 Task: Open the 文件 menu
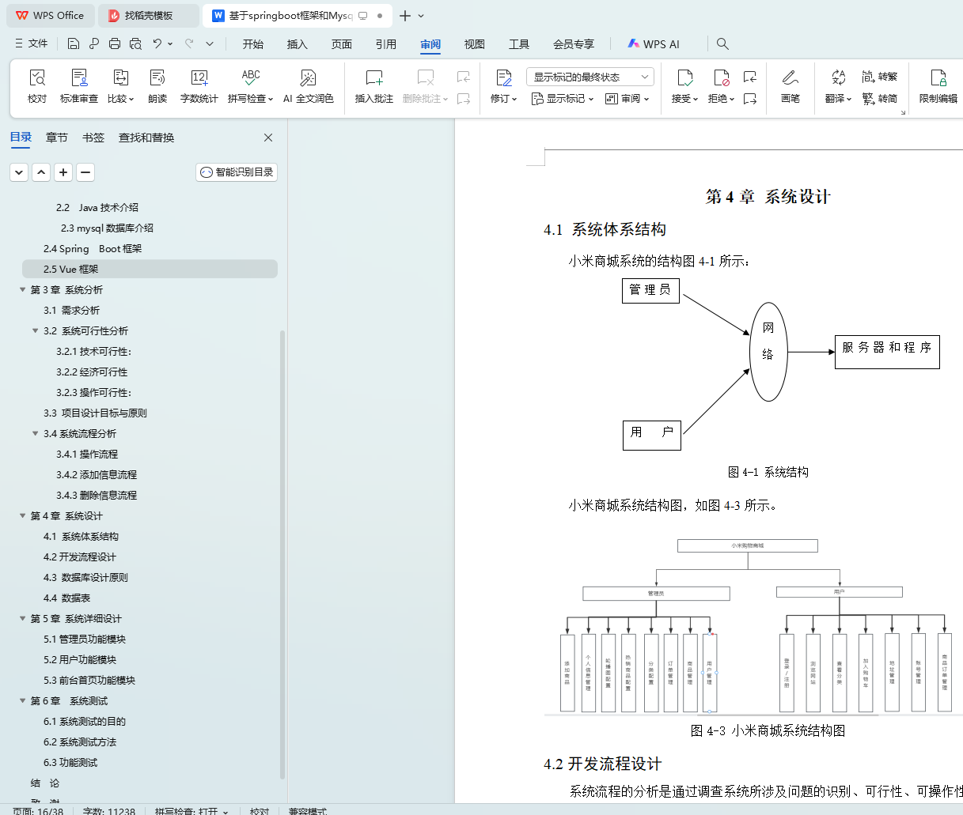[x=32, y=44]
